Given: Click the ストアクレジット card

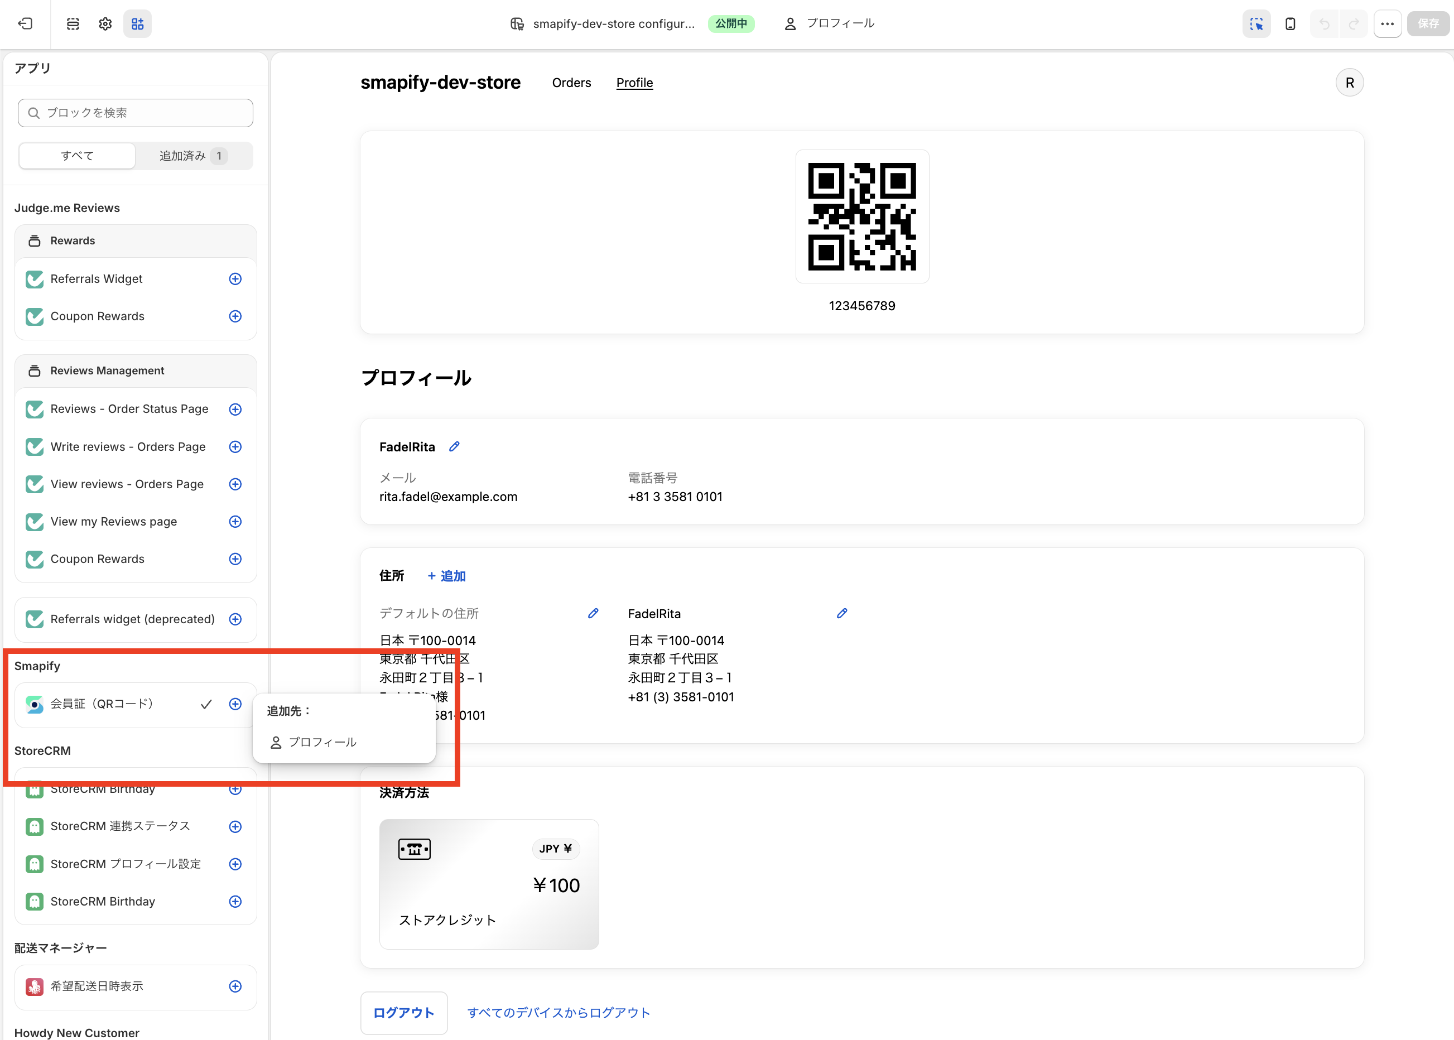Looking at the screenshot, I should point(489,884).
